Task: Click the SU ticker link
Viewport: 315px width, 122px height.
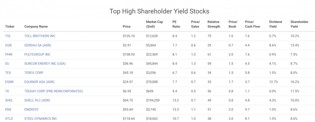Action: [x=7, y=64]
